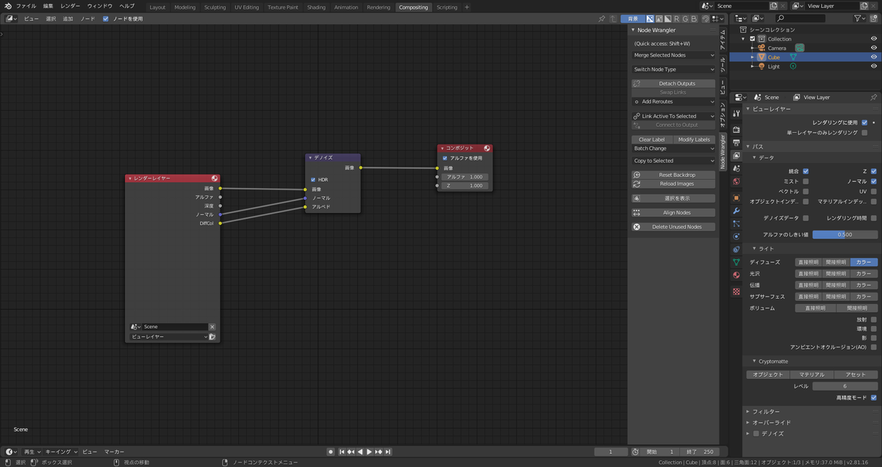Click the Reload Images button
Image resolution: width=882 pixels, height=467 pixels.
(673, 184)
